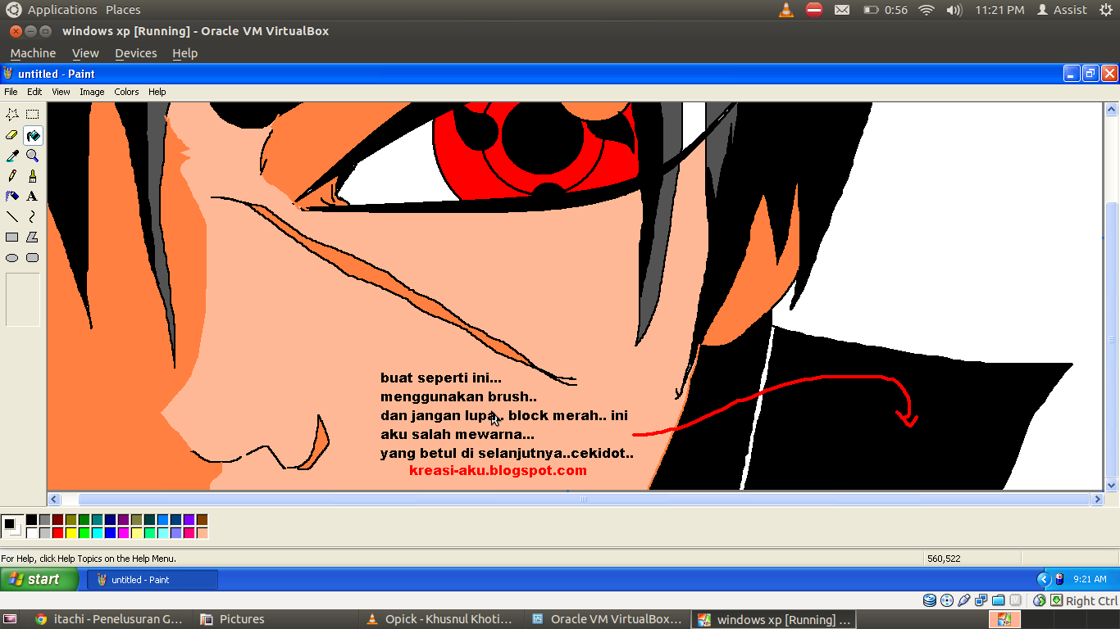1120x629 pixels.
Task: Pick the purple violet color swatch
Action: coord(189,520)
